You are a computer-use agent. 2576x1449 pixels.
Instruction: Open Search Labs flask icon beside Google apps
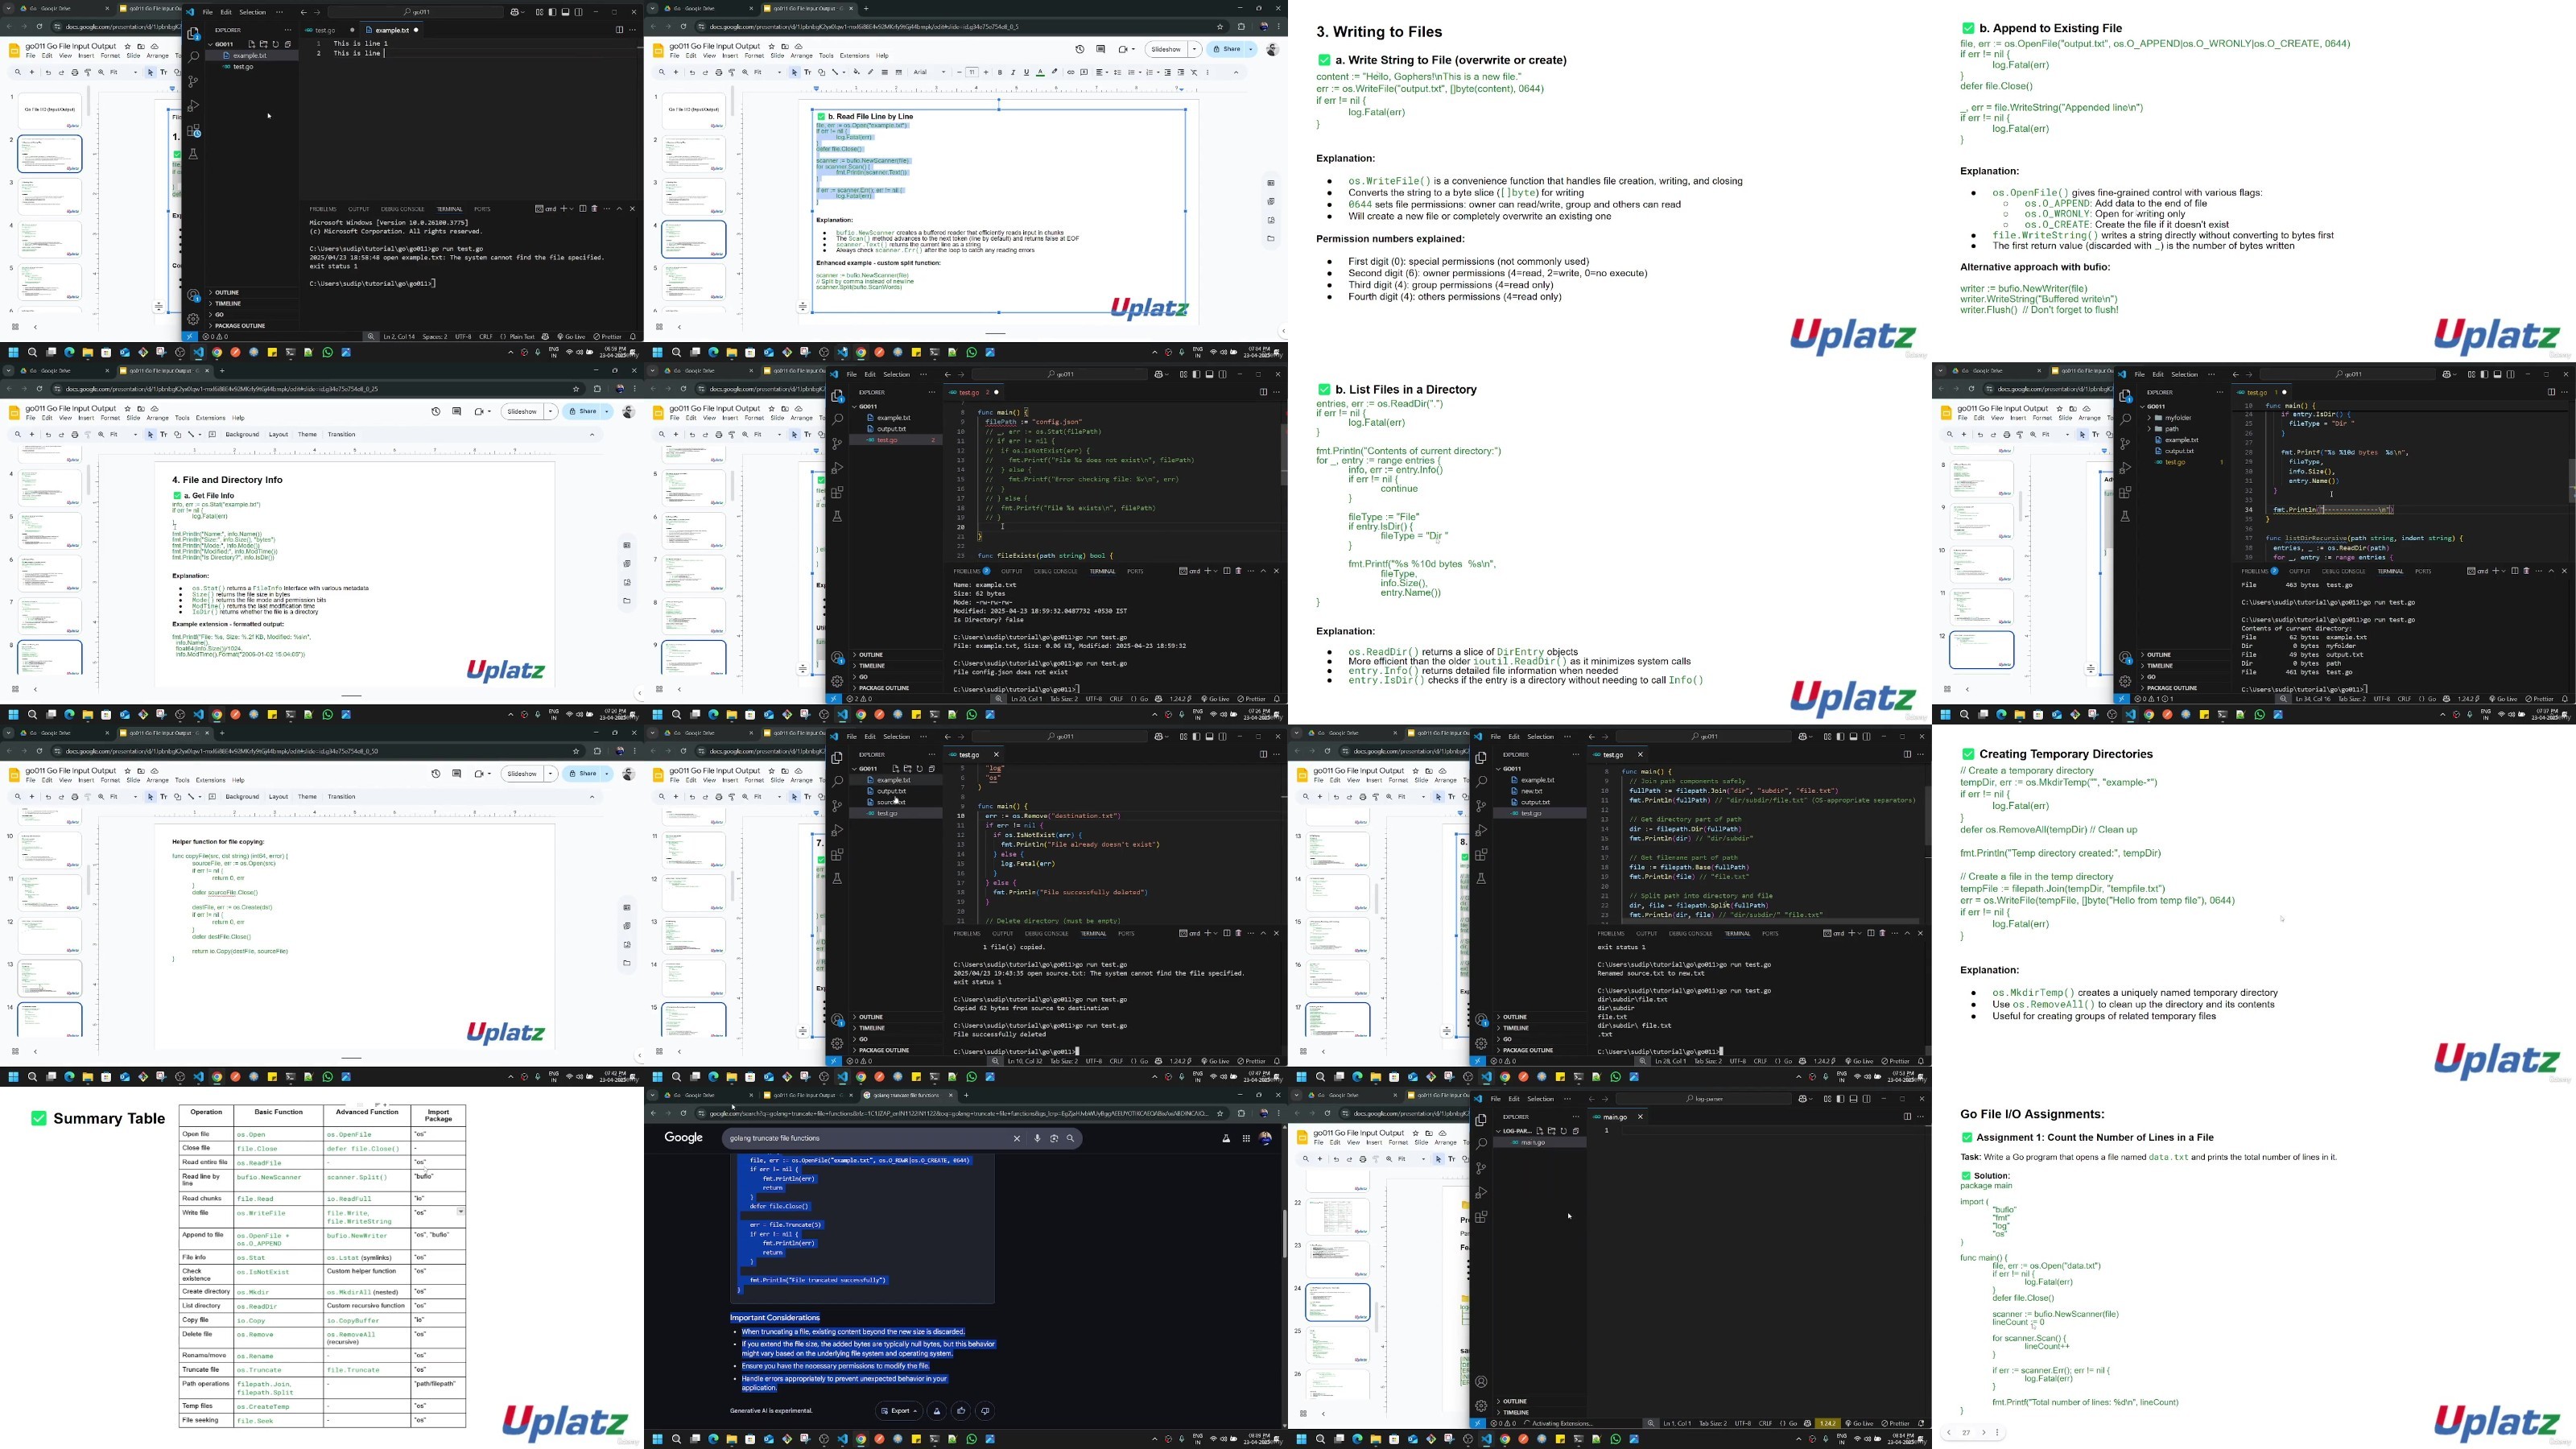tap(1226, 1138)
